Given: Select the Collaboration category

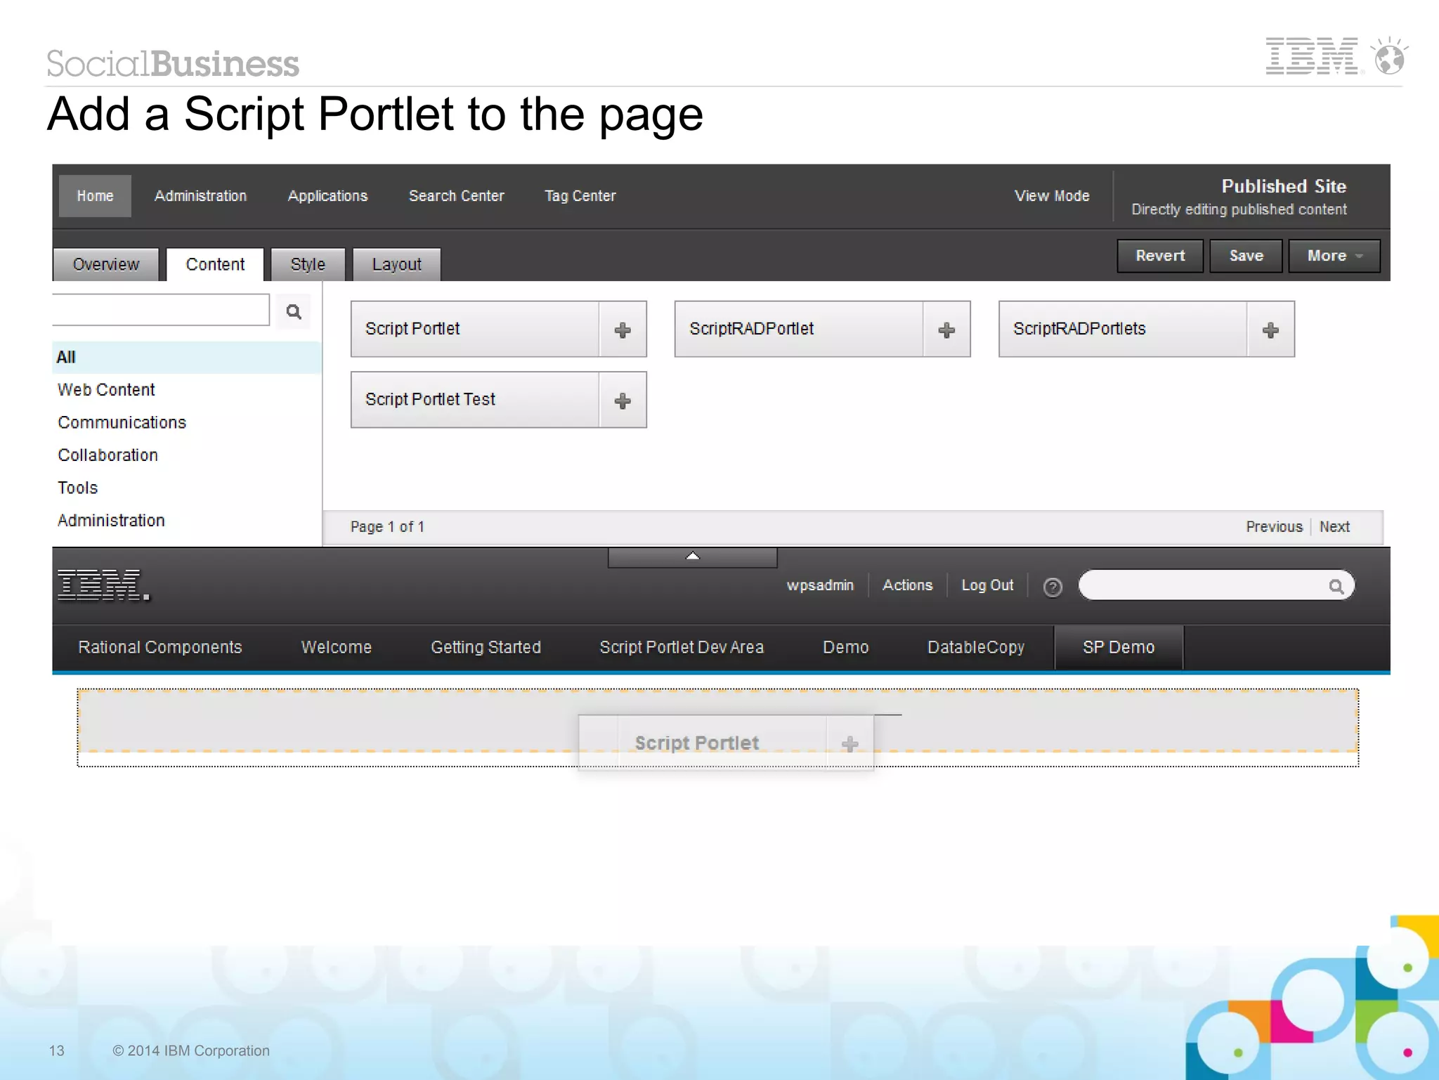Looking at the screenshot, I should coord(108,455).
